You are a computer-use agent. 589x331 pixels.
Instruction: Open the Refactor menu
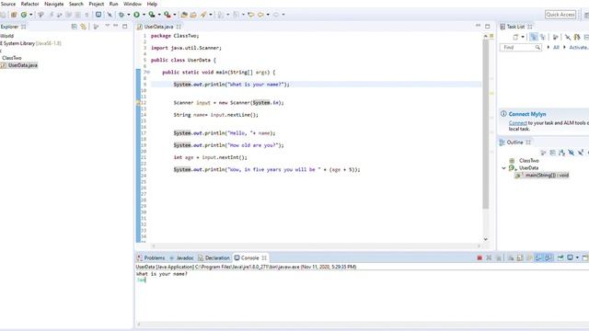[29, 4]
